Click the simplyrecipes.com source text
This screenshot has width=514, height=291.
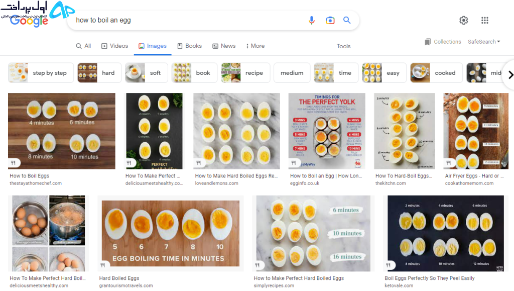point(274,286)
